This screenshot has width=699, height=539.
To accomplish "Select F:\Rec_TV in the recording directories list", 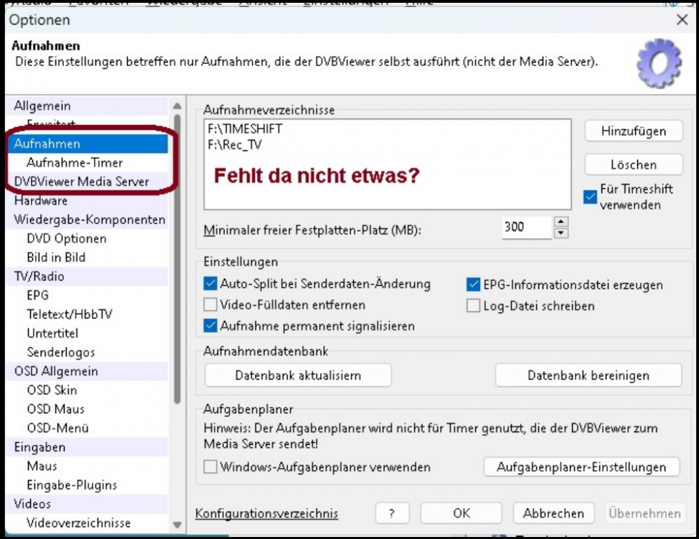I will point(235,145).
